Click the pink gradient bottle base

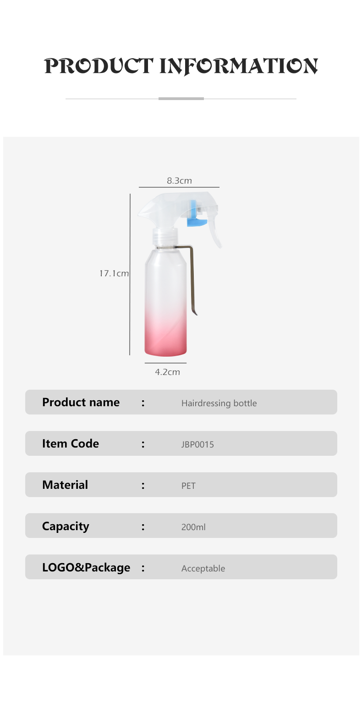point(166,336)
